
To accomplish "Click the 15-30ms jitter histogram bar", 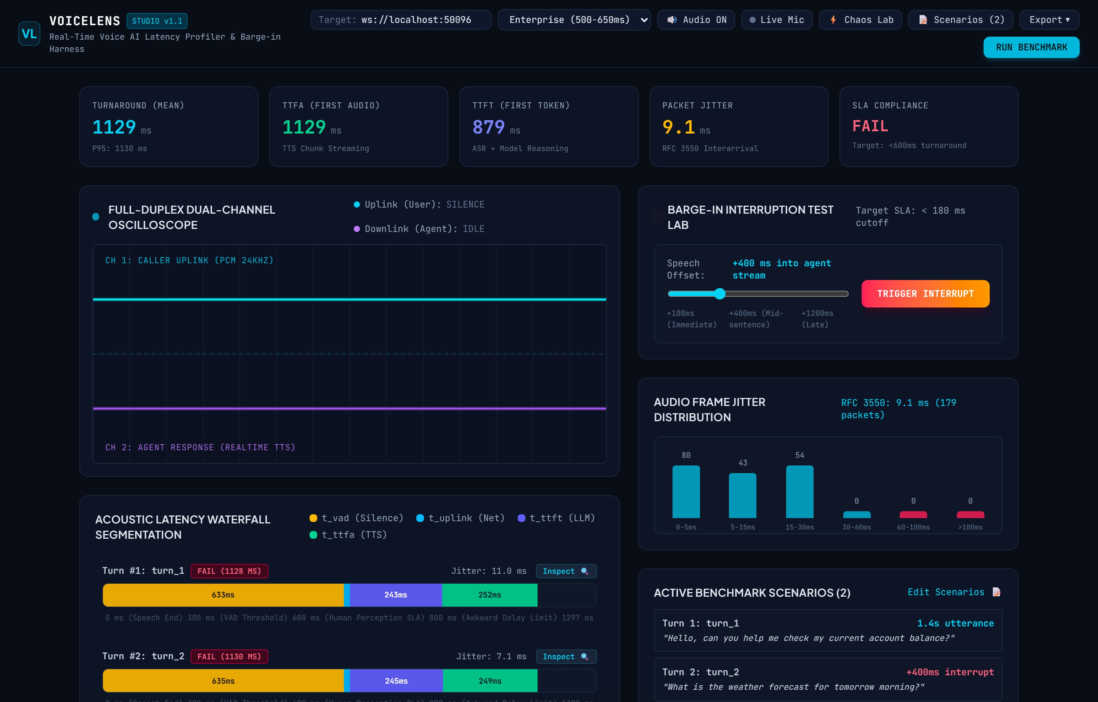I will (799, 491).
